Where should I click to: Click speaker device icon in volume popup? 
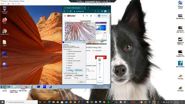pyautogui.click(x=99, y=60)
